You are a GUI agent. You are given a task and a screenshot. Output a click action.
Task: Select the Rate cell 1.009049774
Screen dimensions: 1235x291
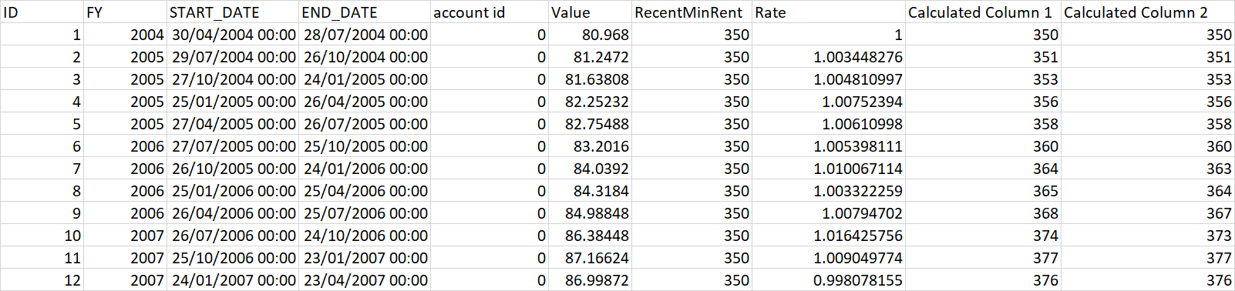828,258
